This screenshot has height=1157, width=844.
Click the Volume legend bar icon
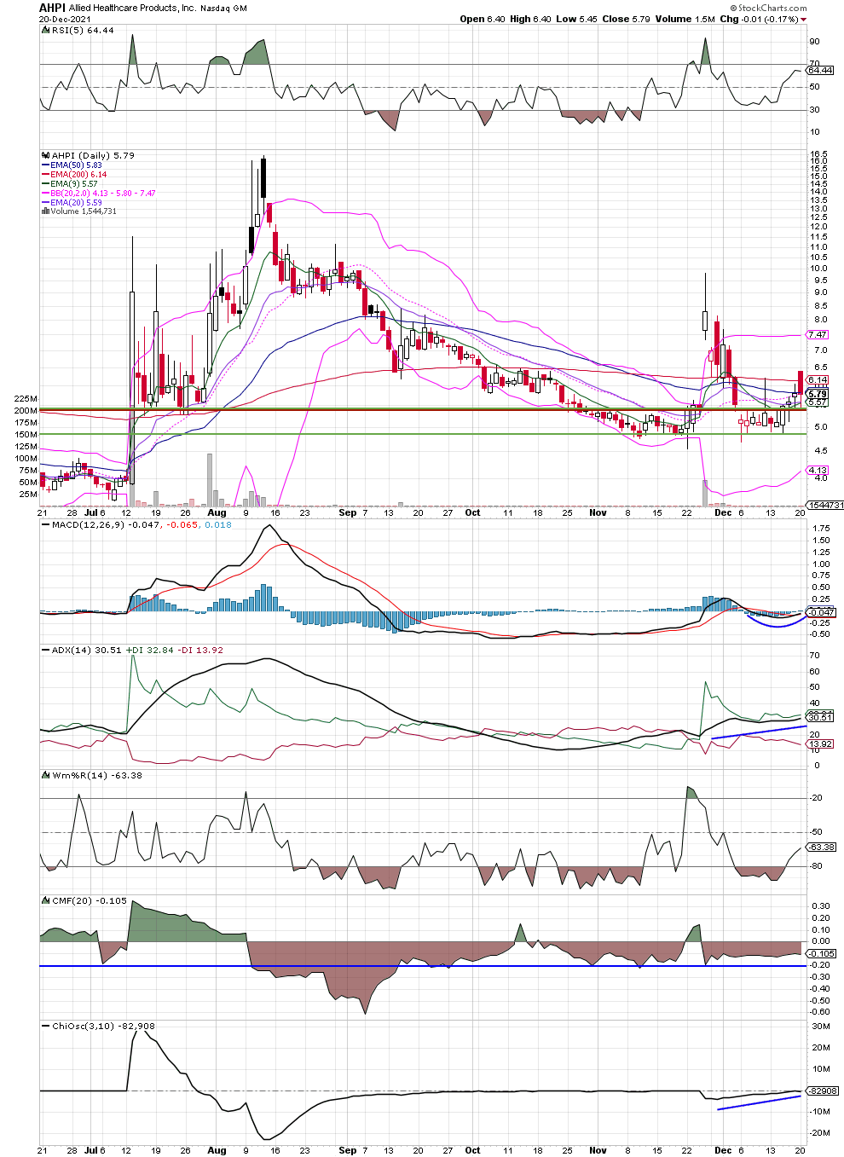pyautogui.click(x=45, y=211)
